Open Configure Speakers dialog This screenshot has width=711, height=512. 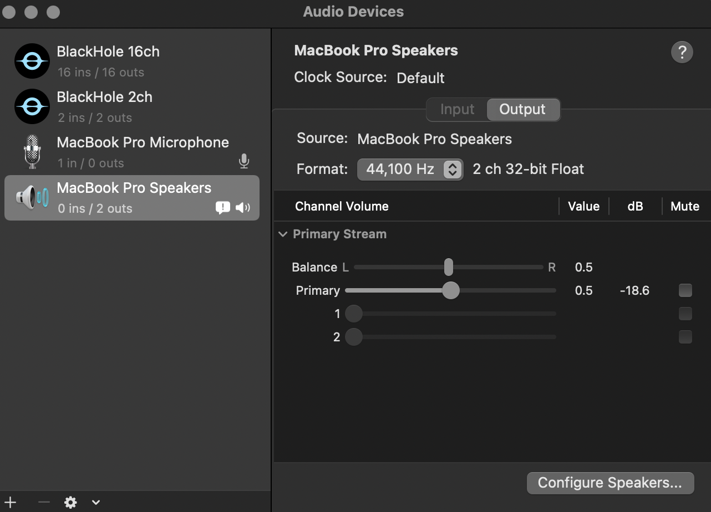tap(610, 483)
